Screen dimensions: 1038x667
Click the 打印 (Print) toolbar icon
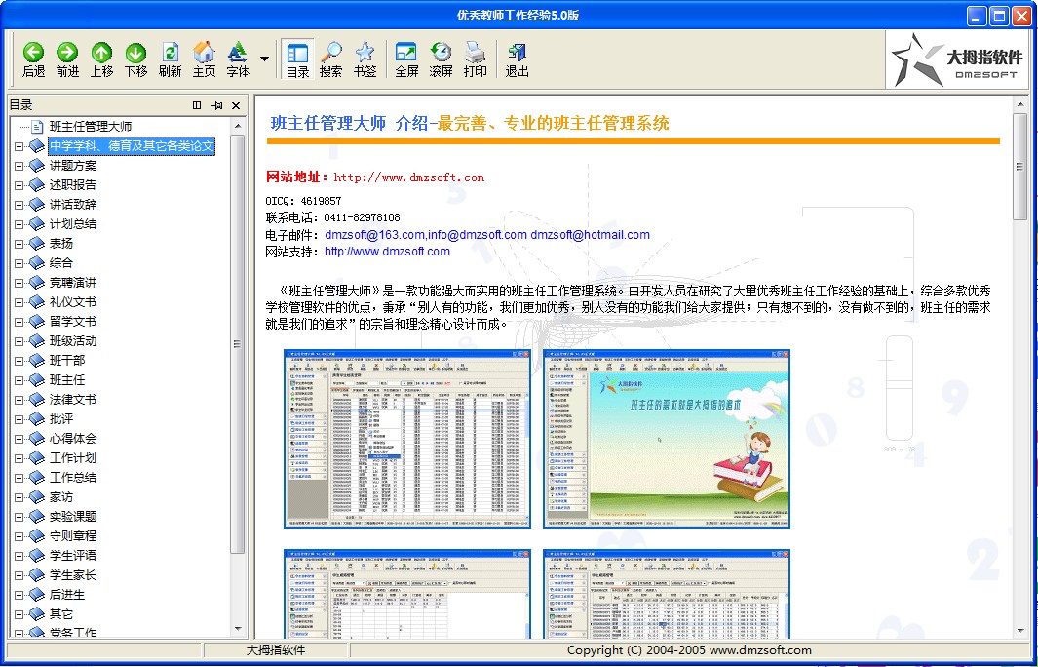(x=475, y=59)
